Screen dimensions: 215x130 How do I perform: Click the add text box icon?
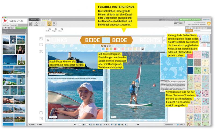tap(41, 45)
